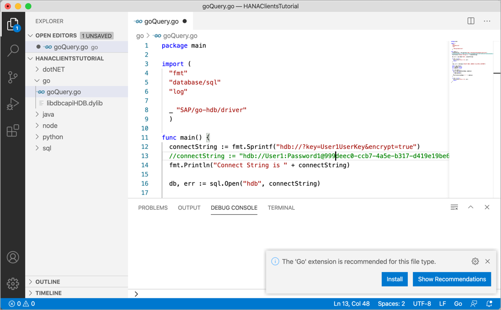This screenshot has height=310, width=501.
Task: Switch to the Problems tab
Action: point(153,208)
